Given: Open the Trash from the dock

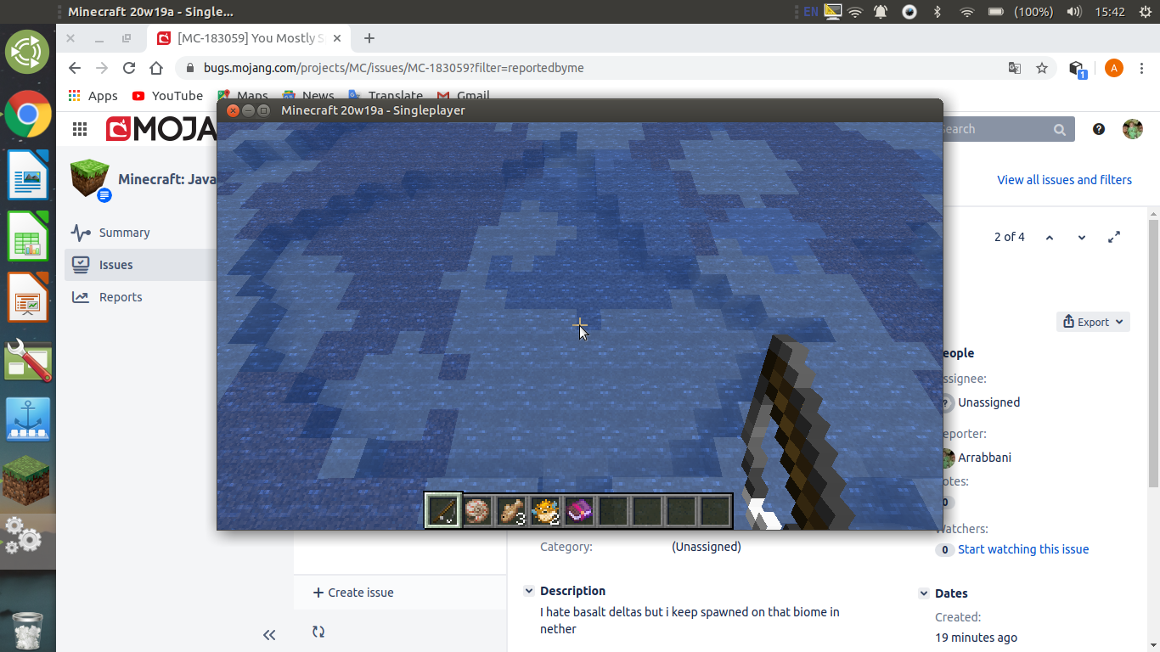Looking at the screenshot, I should point(28,630).
